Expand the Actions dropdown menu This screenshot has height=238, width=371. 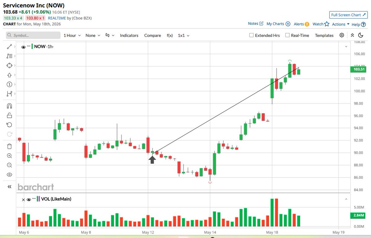[x=341, y=24]
